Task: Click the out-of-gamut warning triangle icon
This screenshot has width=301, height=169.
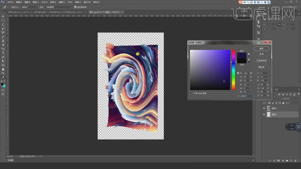Action: pyautogui.click(x=249, y=53)
